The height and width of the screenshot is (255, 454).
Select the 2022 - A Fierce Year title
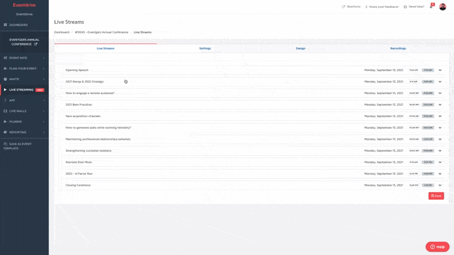(x=79, y=174)
